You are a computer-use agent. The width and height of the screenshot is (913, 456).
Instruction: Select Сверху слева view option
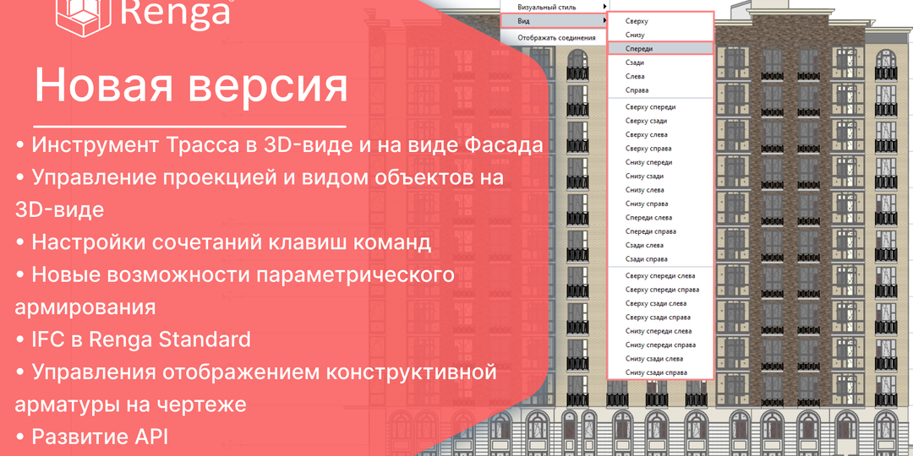coord(660,134)
